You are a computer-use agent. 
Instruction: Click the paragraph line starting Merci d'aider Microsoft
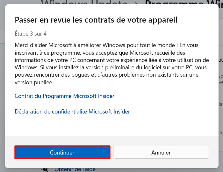point(106,45)
